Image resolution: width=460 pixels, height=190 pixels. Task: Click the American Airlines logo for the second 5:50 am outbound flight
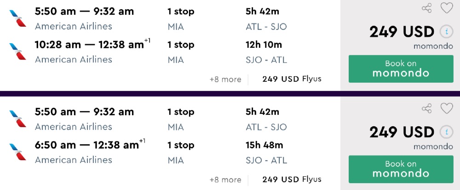17,119
